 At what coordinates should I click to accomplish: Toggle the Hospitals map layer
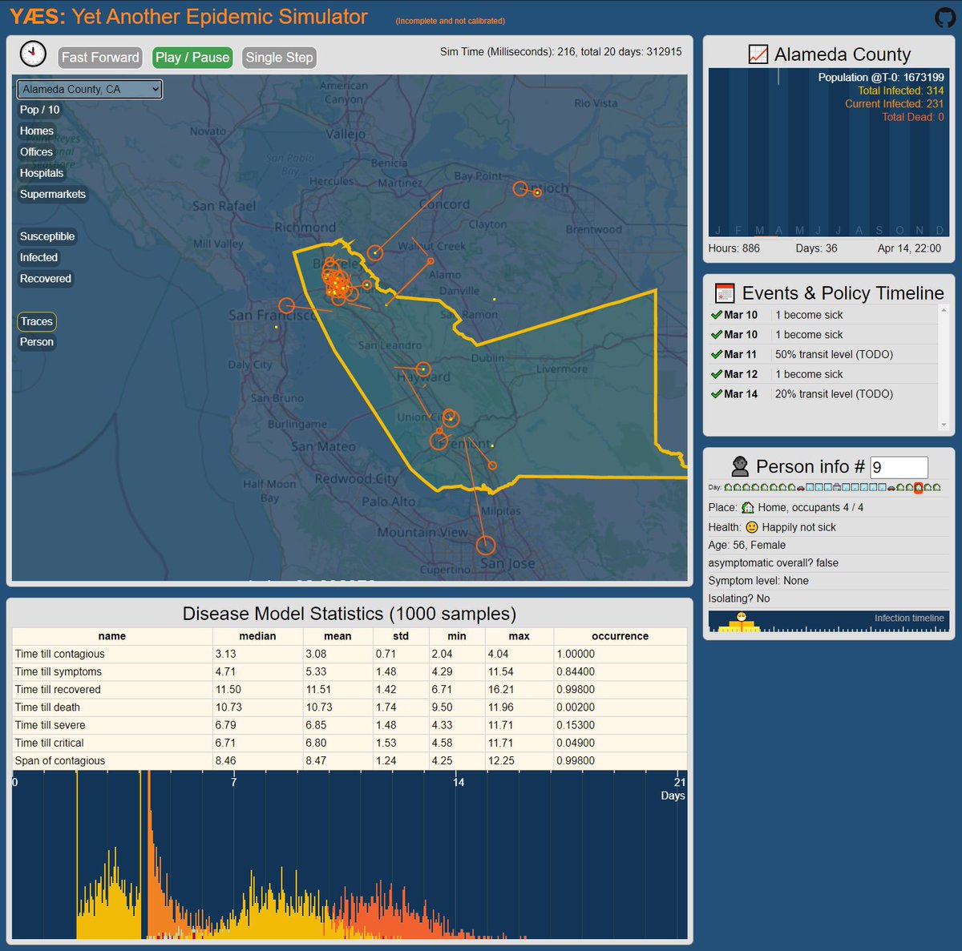click(42, 173)
